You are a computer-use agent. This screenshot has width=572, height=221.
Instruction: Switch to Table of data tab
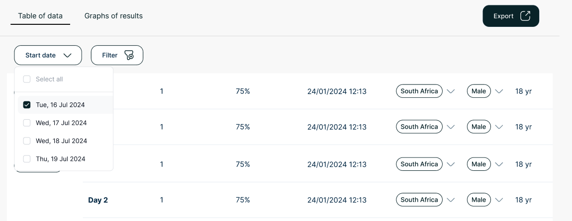(x=40, y=16)
